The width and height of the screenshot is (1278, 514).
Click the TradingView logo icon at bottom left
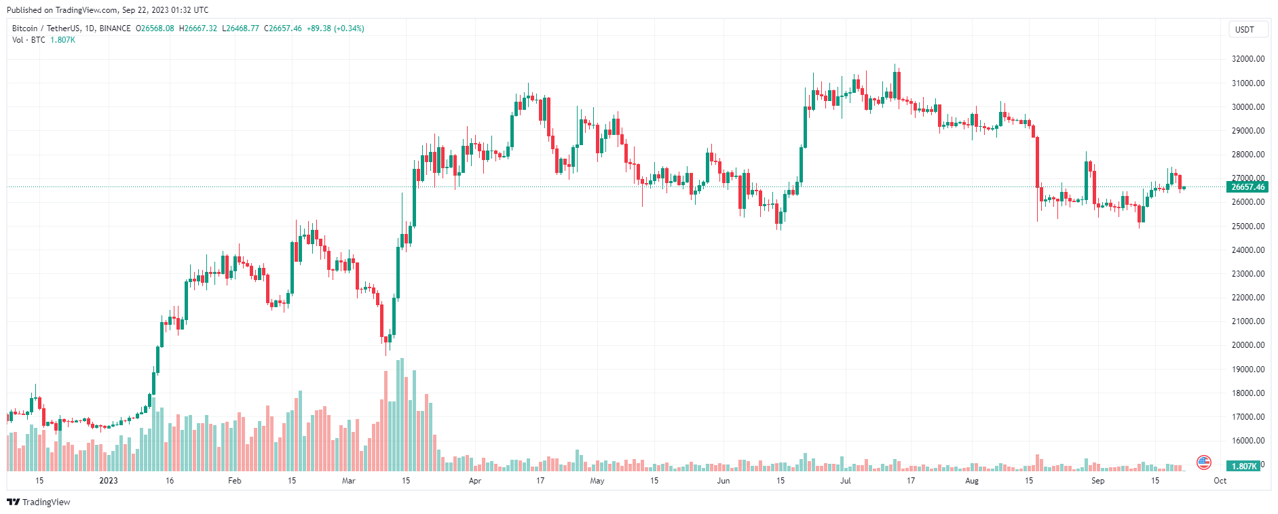point(13,502)
